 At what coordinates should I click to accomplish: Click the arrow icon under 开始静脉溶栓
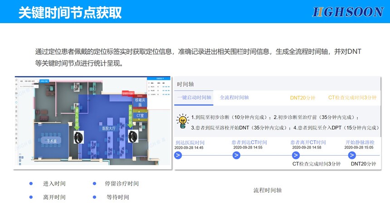pos(352,155)
